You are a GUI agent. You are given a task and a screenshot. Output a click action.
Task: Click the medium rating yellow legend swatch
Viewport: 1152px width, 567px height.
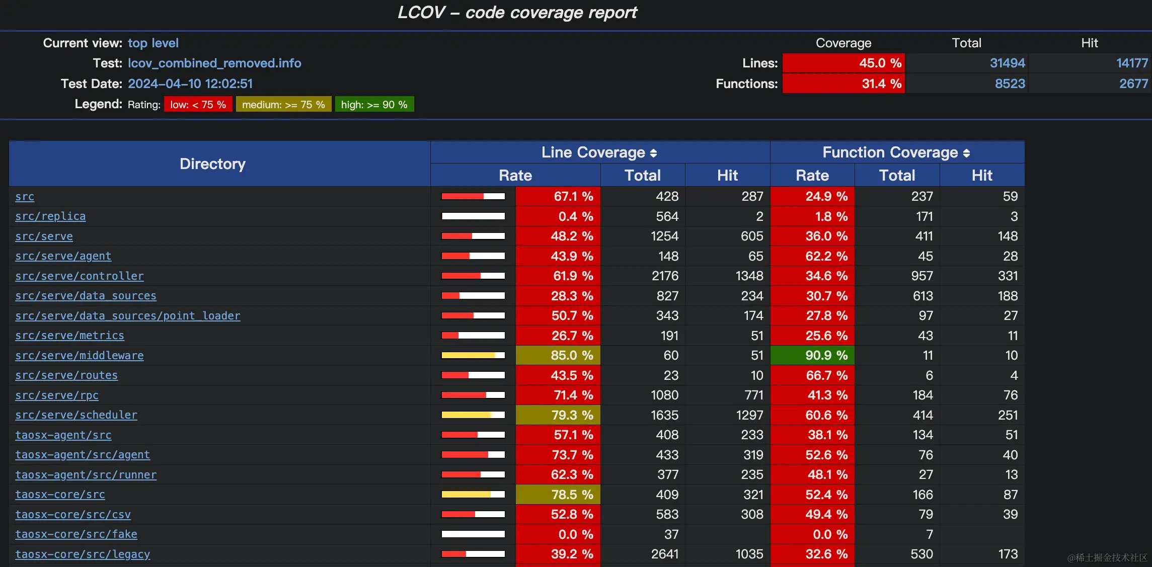283,105
